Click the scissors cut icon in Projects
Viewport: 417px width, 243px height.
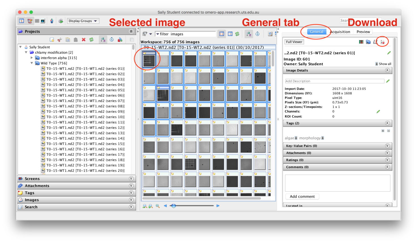[60, 40]
